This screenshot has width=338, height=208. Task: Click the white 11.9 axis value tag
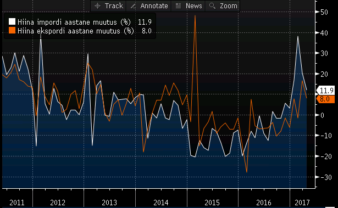tap(326, 91)
